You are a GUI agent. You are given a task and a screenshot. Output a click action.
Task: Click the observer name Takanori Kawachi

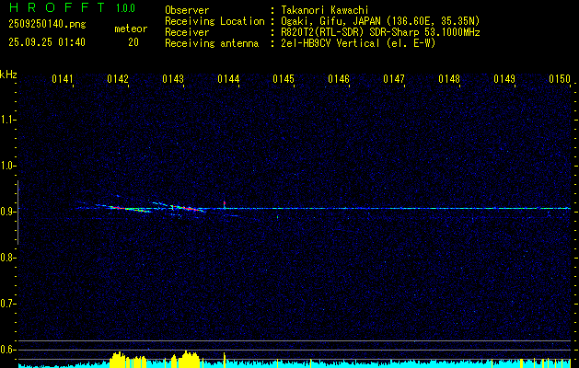tap(325, 10)
